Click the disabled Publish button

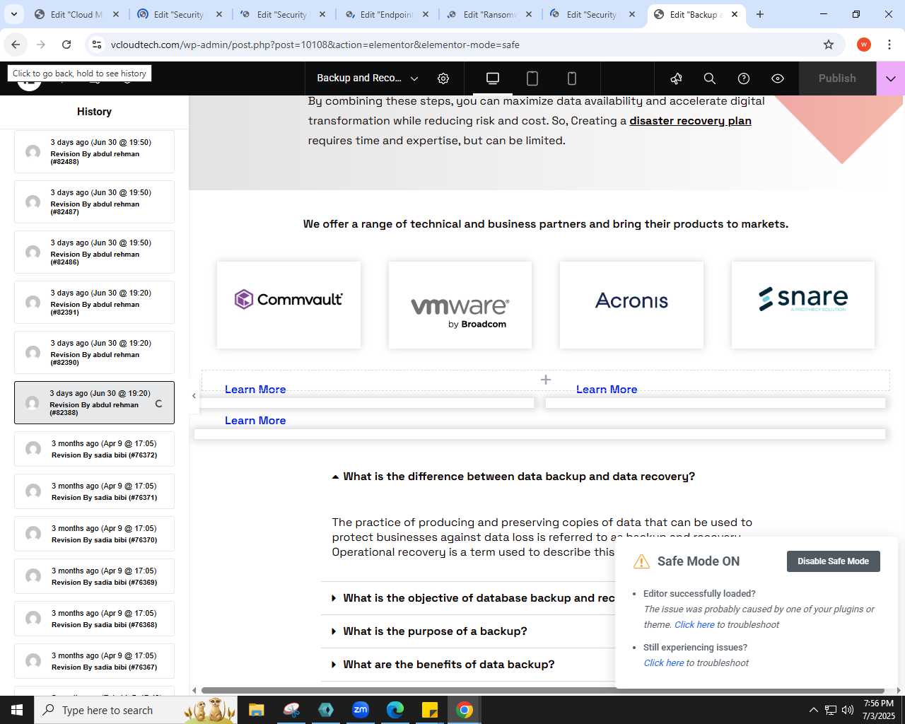click(837, 78)
